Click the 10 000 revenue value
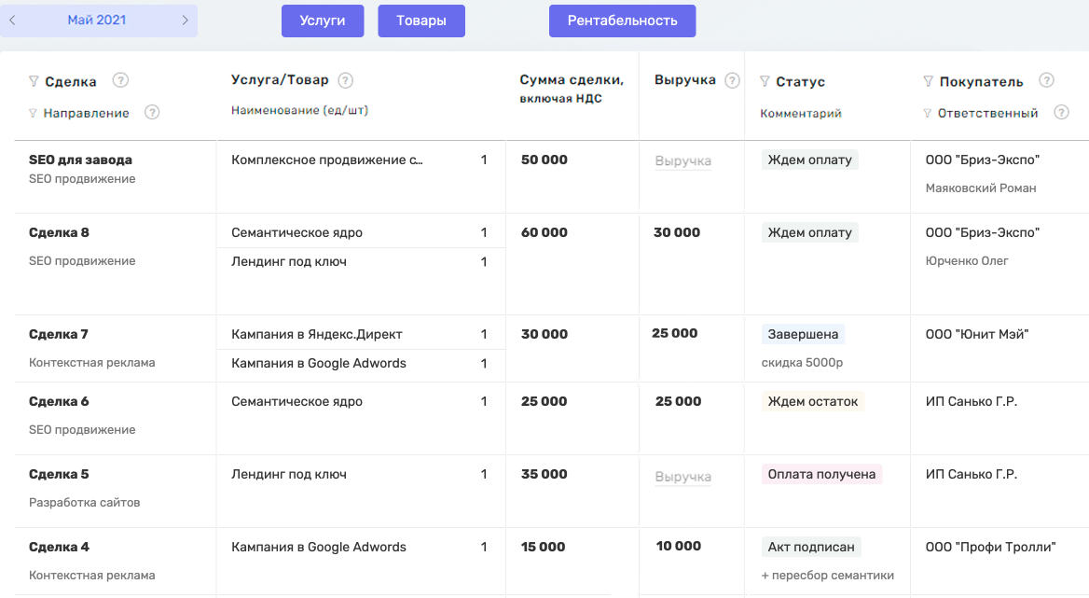 point(679,547)
